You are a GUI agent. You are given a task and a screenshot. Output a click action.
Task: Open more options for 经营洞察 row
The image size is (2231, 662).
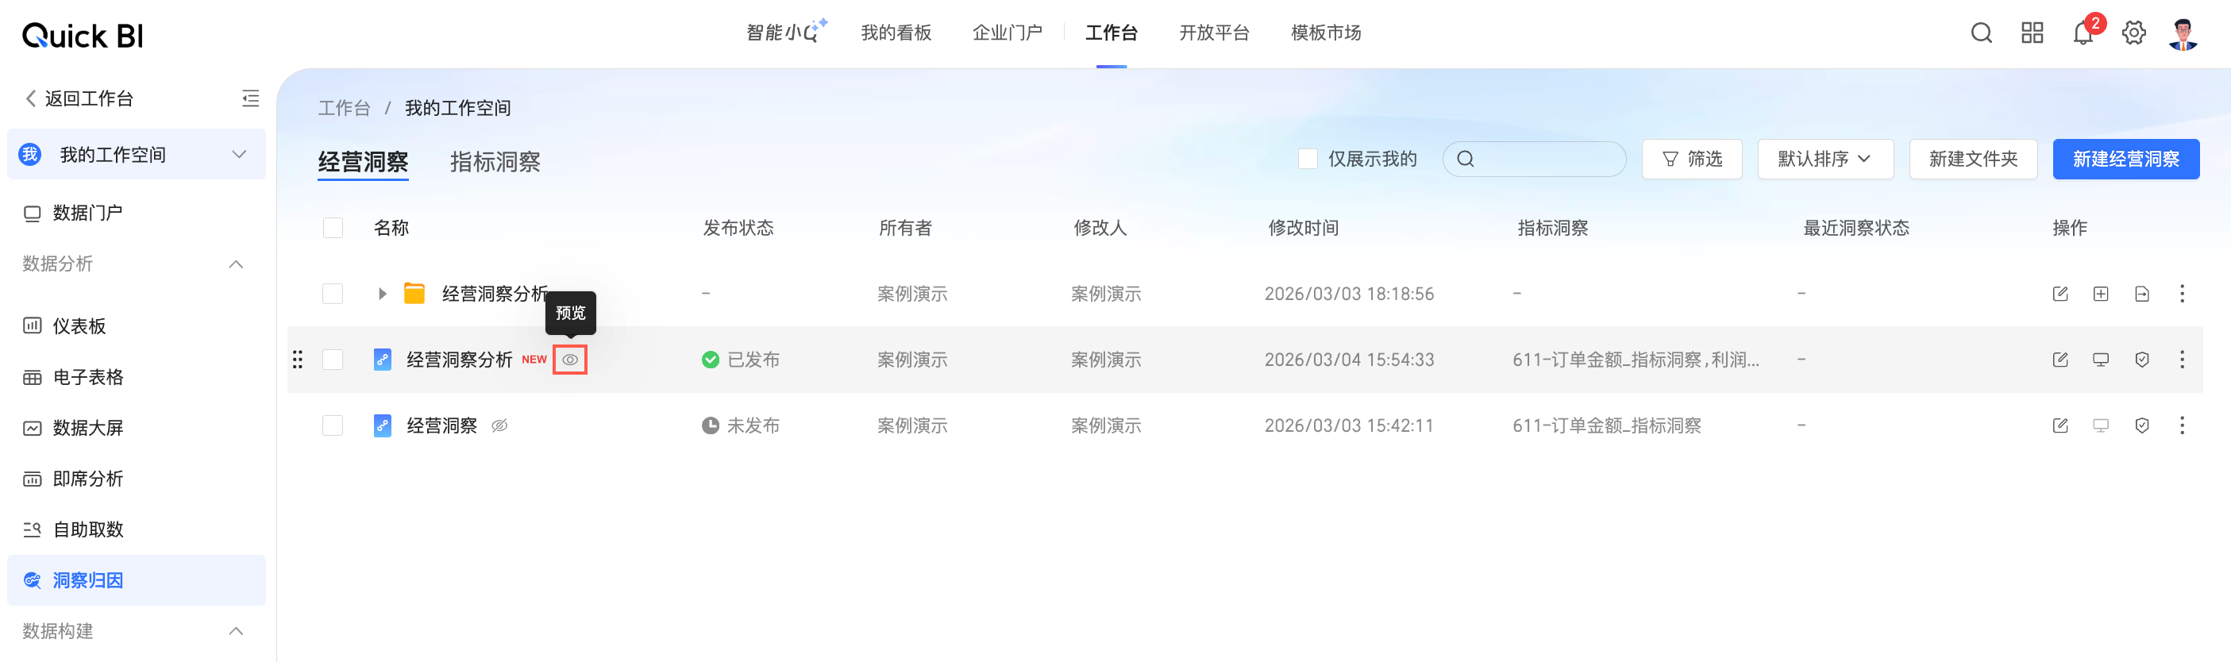tap(2182, 425)
